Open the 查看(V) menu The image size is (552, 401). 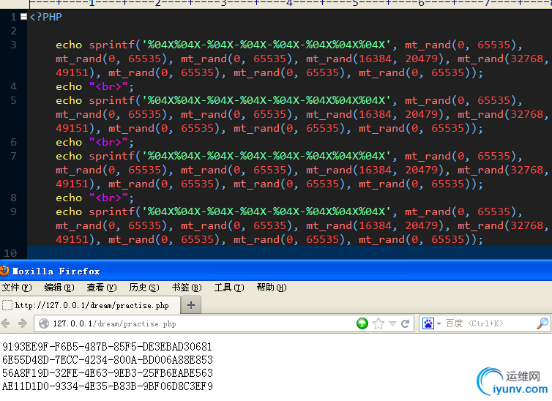click(101, 288)
